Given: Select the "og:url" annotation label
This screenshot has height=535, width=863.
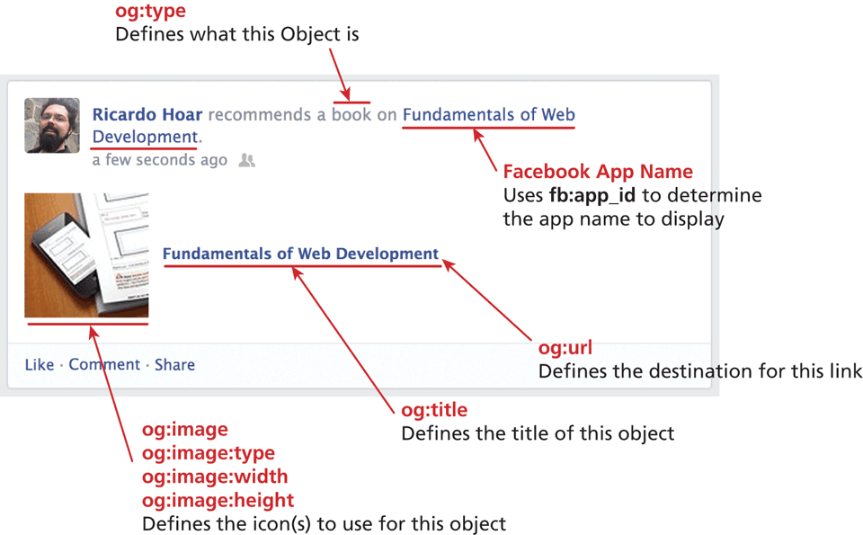Looking at the screenshot, I should 565,348.
